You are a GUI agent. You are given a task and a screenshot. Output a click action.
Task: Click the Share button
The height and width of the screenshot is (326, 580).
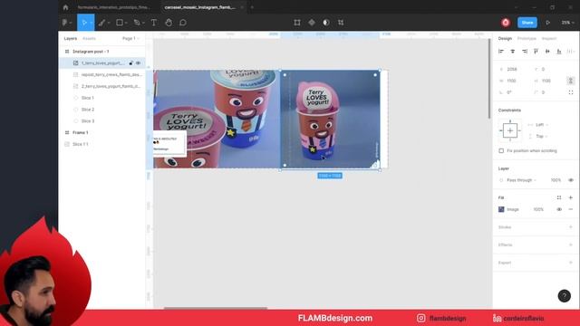(527, 23)
